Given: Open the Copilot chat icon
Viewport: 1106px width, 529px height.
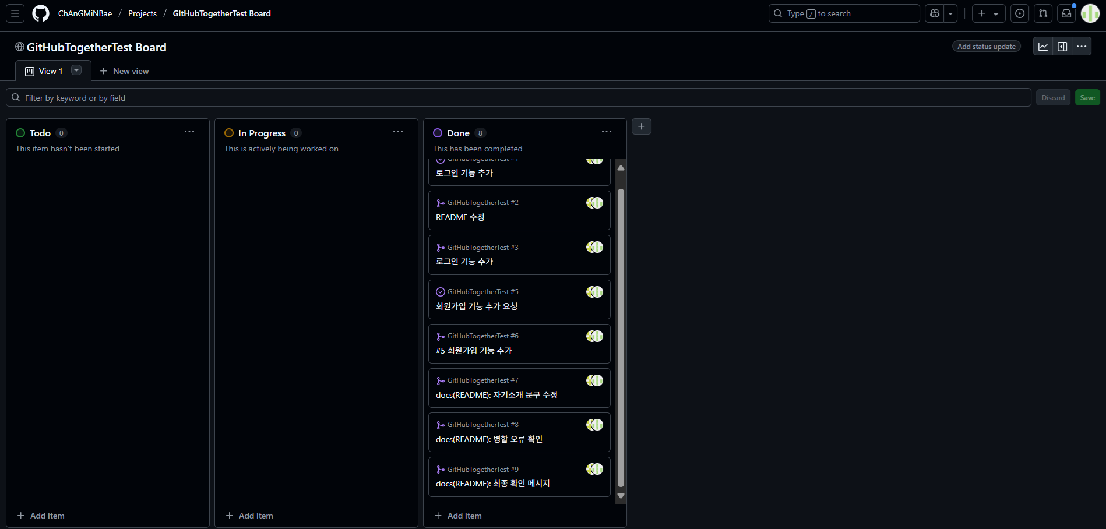Looking at the screenshot, I should pyautogui.click(x=935, y=13).
